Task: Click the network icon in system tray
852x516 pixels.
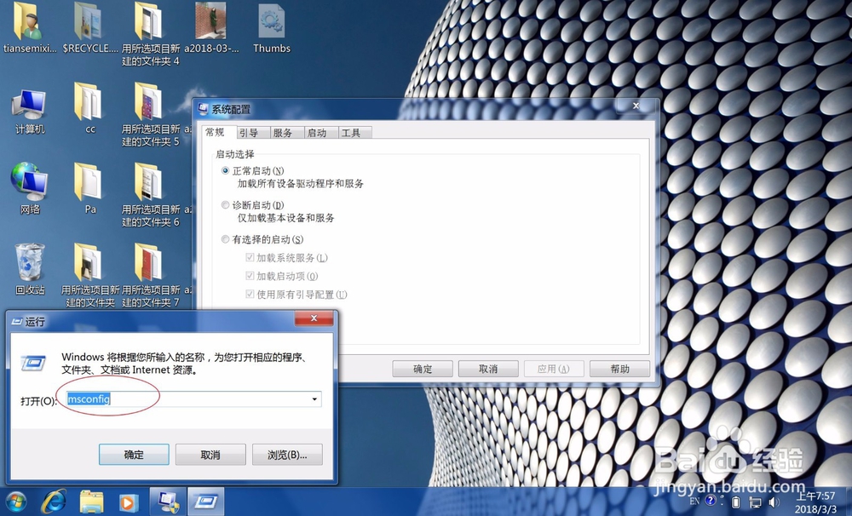Action: (x=755, y=502)
